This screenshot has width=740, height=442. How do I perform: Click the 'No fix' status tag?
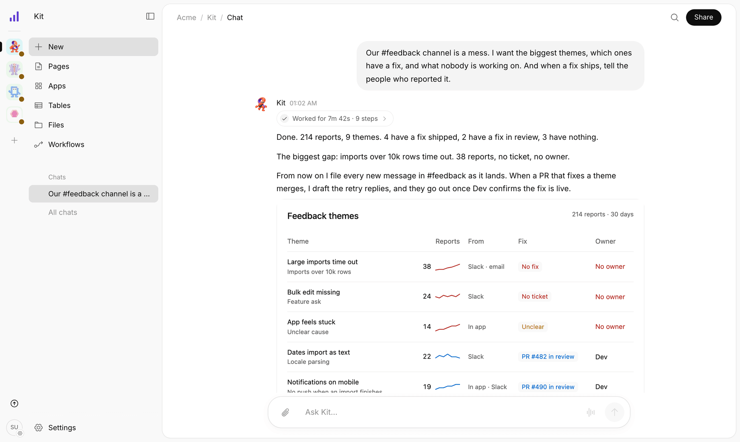coord(530,266)
